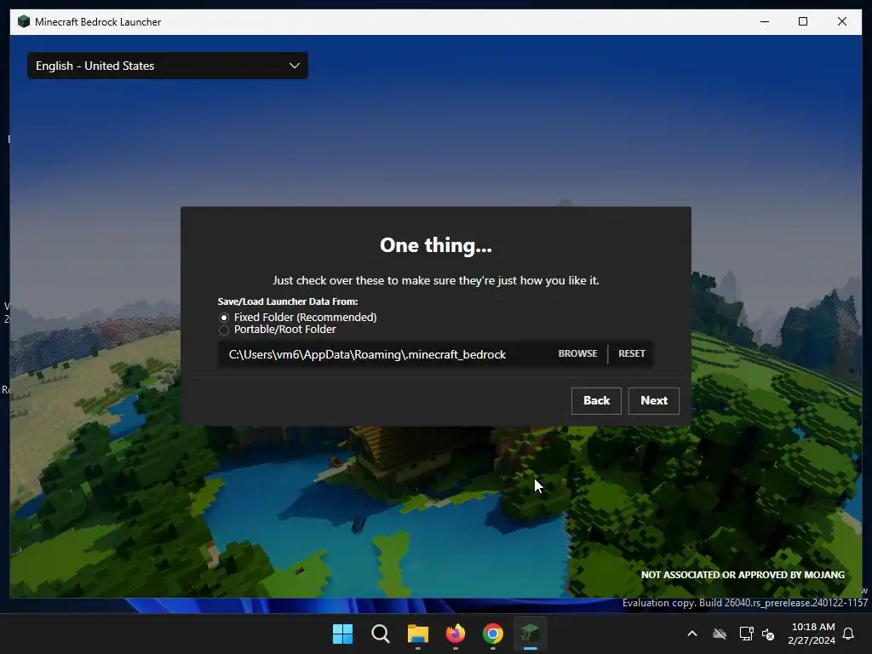Click the muted volume tray icon
Screen dimensions: 872x654
(768, 634)
